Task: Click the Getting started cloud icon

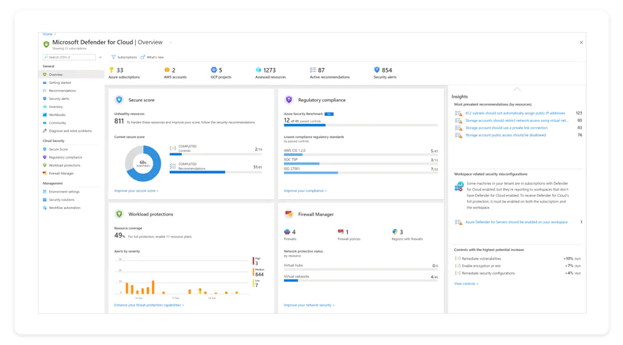Action: pos(45,83)
